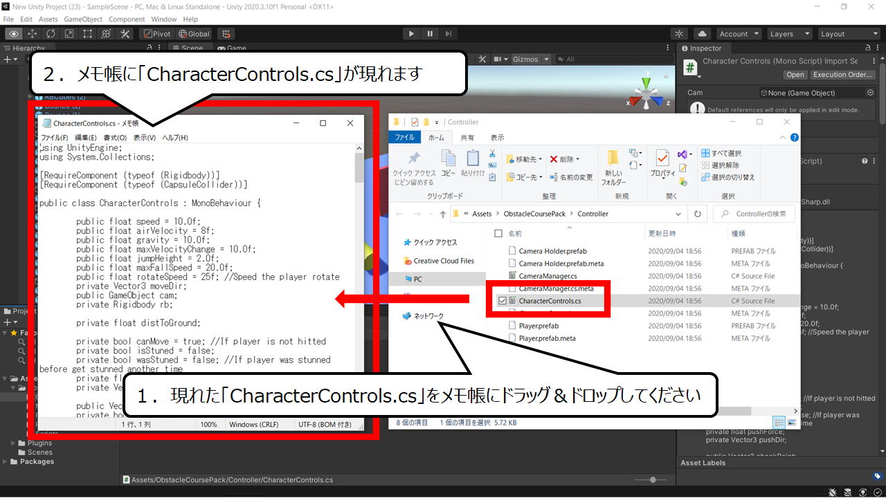Open Properties icon in Explorer ribbon
Screen dimensions: 886x498
tap(662, 158)
